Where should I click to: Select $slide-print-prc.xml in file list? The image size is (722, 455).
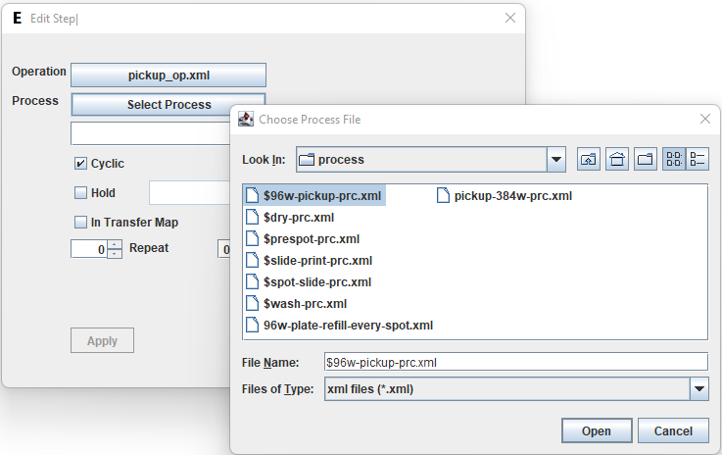pos(317,261)
